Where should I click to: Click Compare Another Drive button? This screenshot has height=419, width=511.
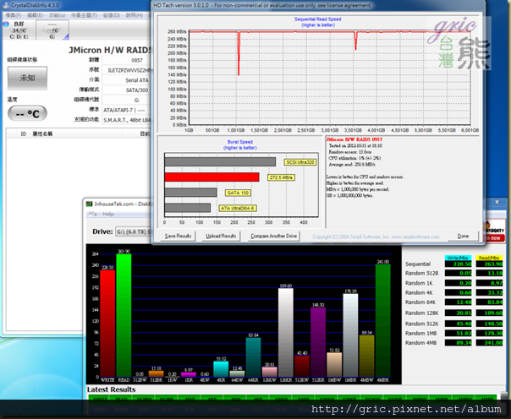coord(273,236)
